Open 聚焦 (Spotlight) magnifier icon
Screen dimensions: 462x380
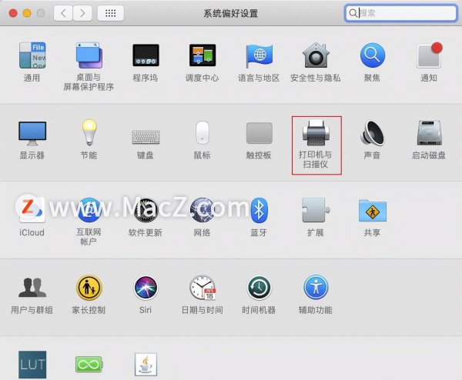pyautogui.click(x=373, y=55)
